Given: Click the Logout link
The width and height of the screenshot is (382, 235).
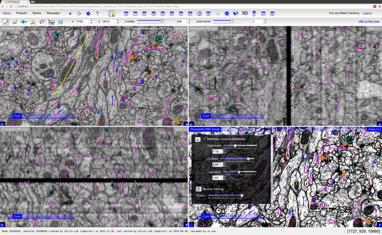Looking at the screenshot, I should [x=367, y=13].
